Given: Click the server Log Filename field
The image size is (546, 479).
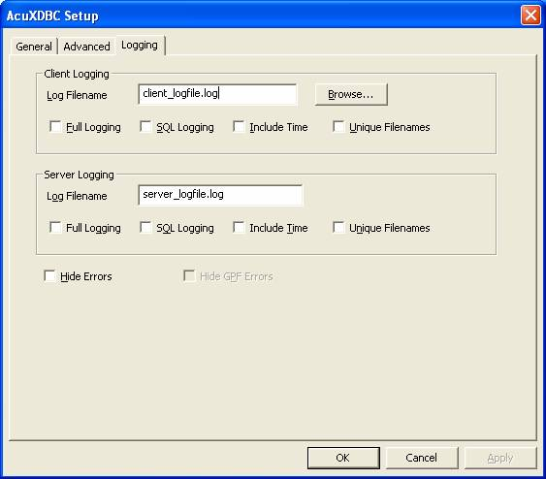Looking at the screenshot, I should click(220, 195).
